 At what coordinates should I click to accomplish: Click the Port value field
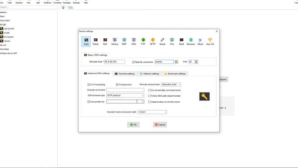191,62
